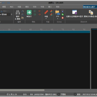Screen dimensions: 97x97
Task: Switch to the 编码 ribbon tab
Action: [27, 7]
